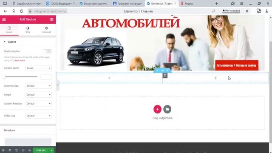The image size is (272, 153).
Task: Switch to the Выкуп авто срочно tab
Action: [94, 3]
